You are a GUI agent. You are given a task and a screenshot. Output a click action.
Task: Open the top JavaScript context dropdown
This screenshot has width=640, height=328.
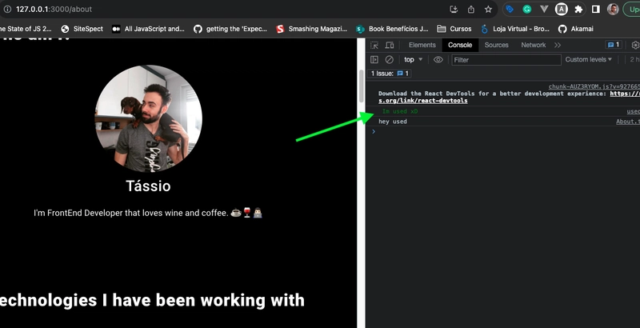point(414,60)
